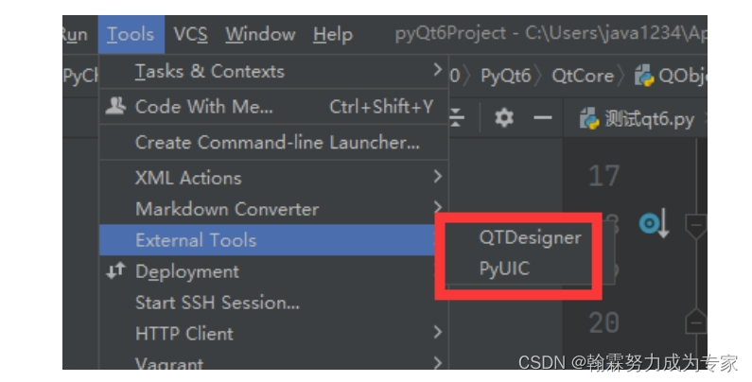
Task: Open the VCS menu
Action: [190, 34]
